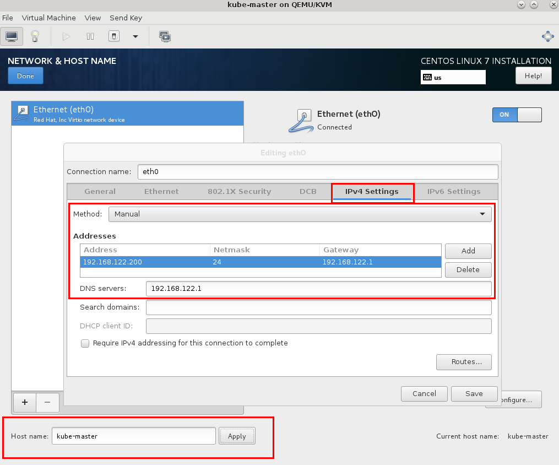Viewport: 559px width, 465px height.
Task: Click the shut down power icon
Action: [114, 36]
